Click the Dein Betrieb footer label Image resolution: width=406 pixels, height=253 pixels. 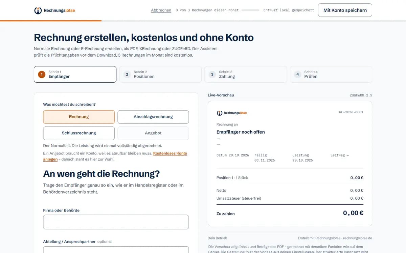pos(218,238)
